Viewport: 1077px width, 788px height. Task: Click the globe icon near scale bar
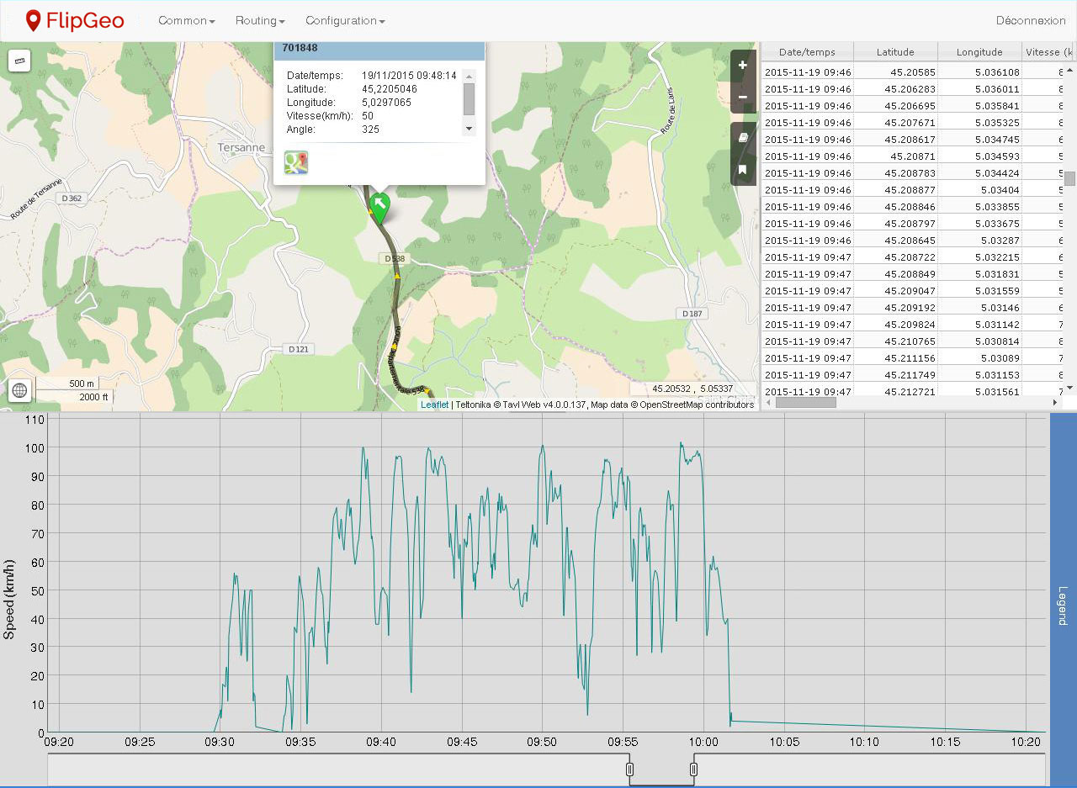coord(20,390)
